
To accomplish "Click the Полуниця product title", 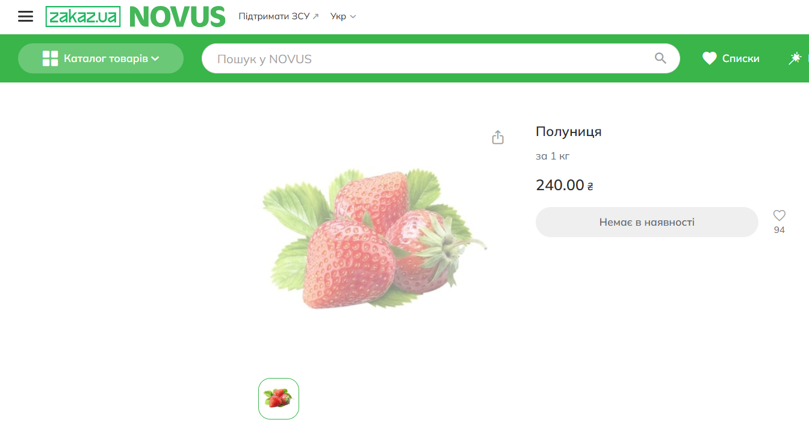I will 569,131.
